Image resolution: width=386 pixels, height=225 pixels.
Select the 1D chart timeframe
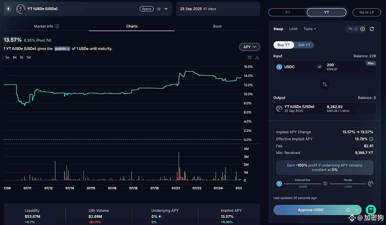[x=21, y=58]
